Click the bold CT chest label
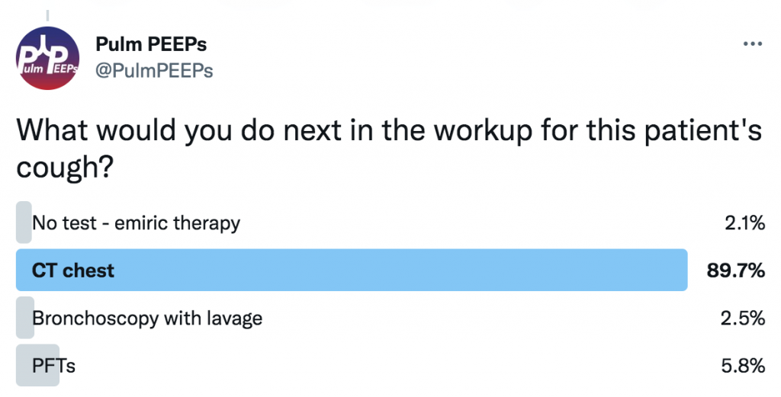 [x=72, y=271]
